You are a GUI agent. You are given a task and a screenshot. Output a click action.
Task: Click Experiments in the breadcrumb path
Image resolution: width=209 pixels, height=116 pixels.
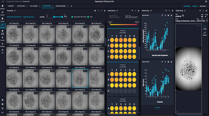pyautogui.click(x=10, y=2)
